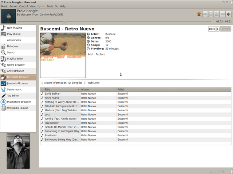Click the playback seek slider handle

point(64,21)
